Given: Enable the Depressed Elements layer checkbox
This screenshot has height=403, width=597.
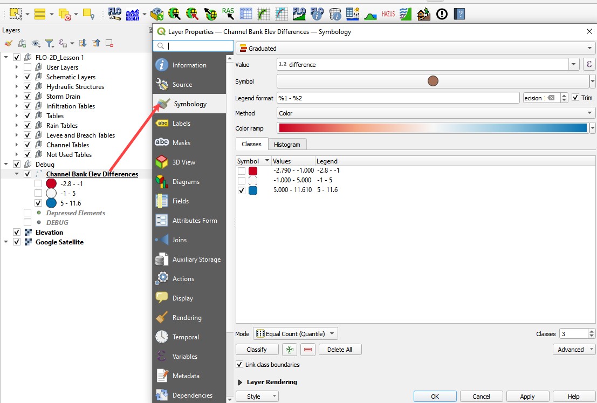Looking at the screenshot, I should (x=28, y=213).
